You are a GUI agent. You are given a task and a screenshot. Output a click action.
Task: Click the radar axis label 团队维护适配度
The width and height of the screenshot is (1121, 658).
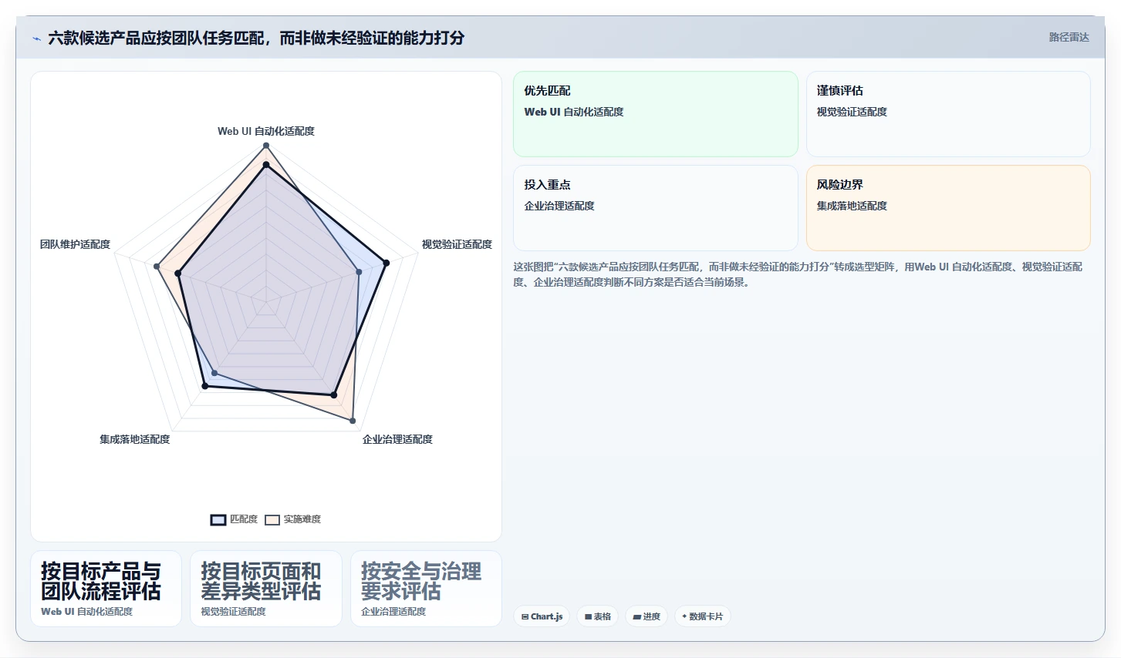pyautogui.click(x=75, y=244)
